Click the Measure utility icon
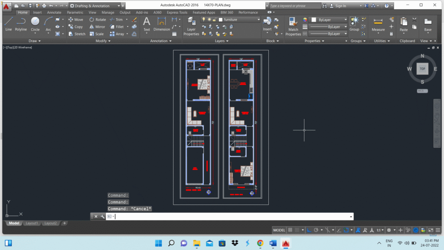This screenshot has width=444, height=250. click(378, 24)
